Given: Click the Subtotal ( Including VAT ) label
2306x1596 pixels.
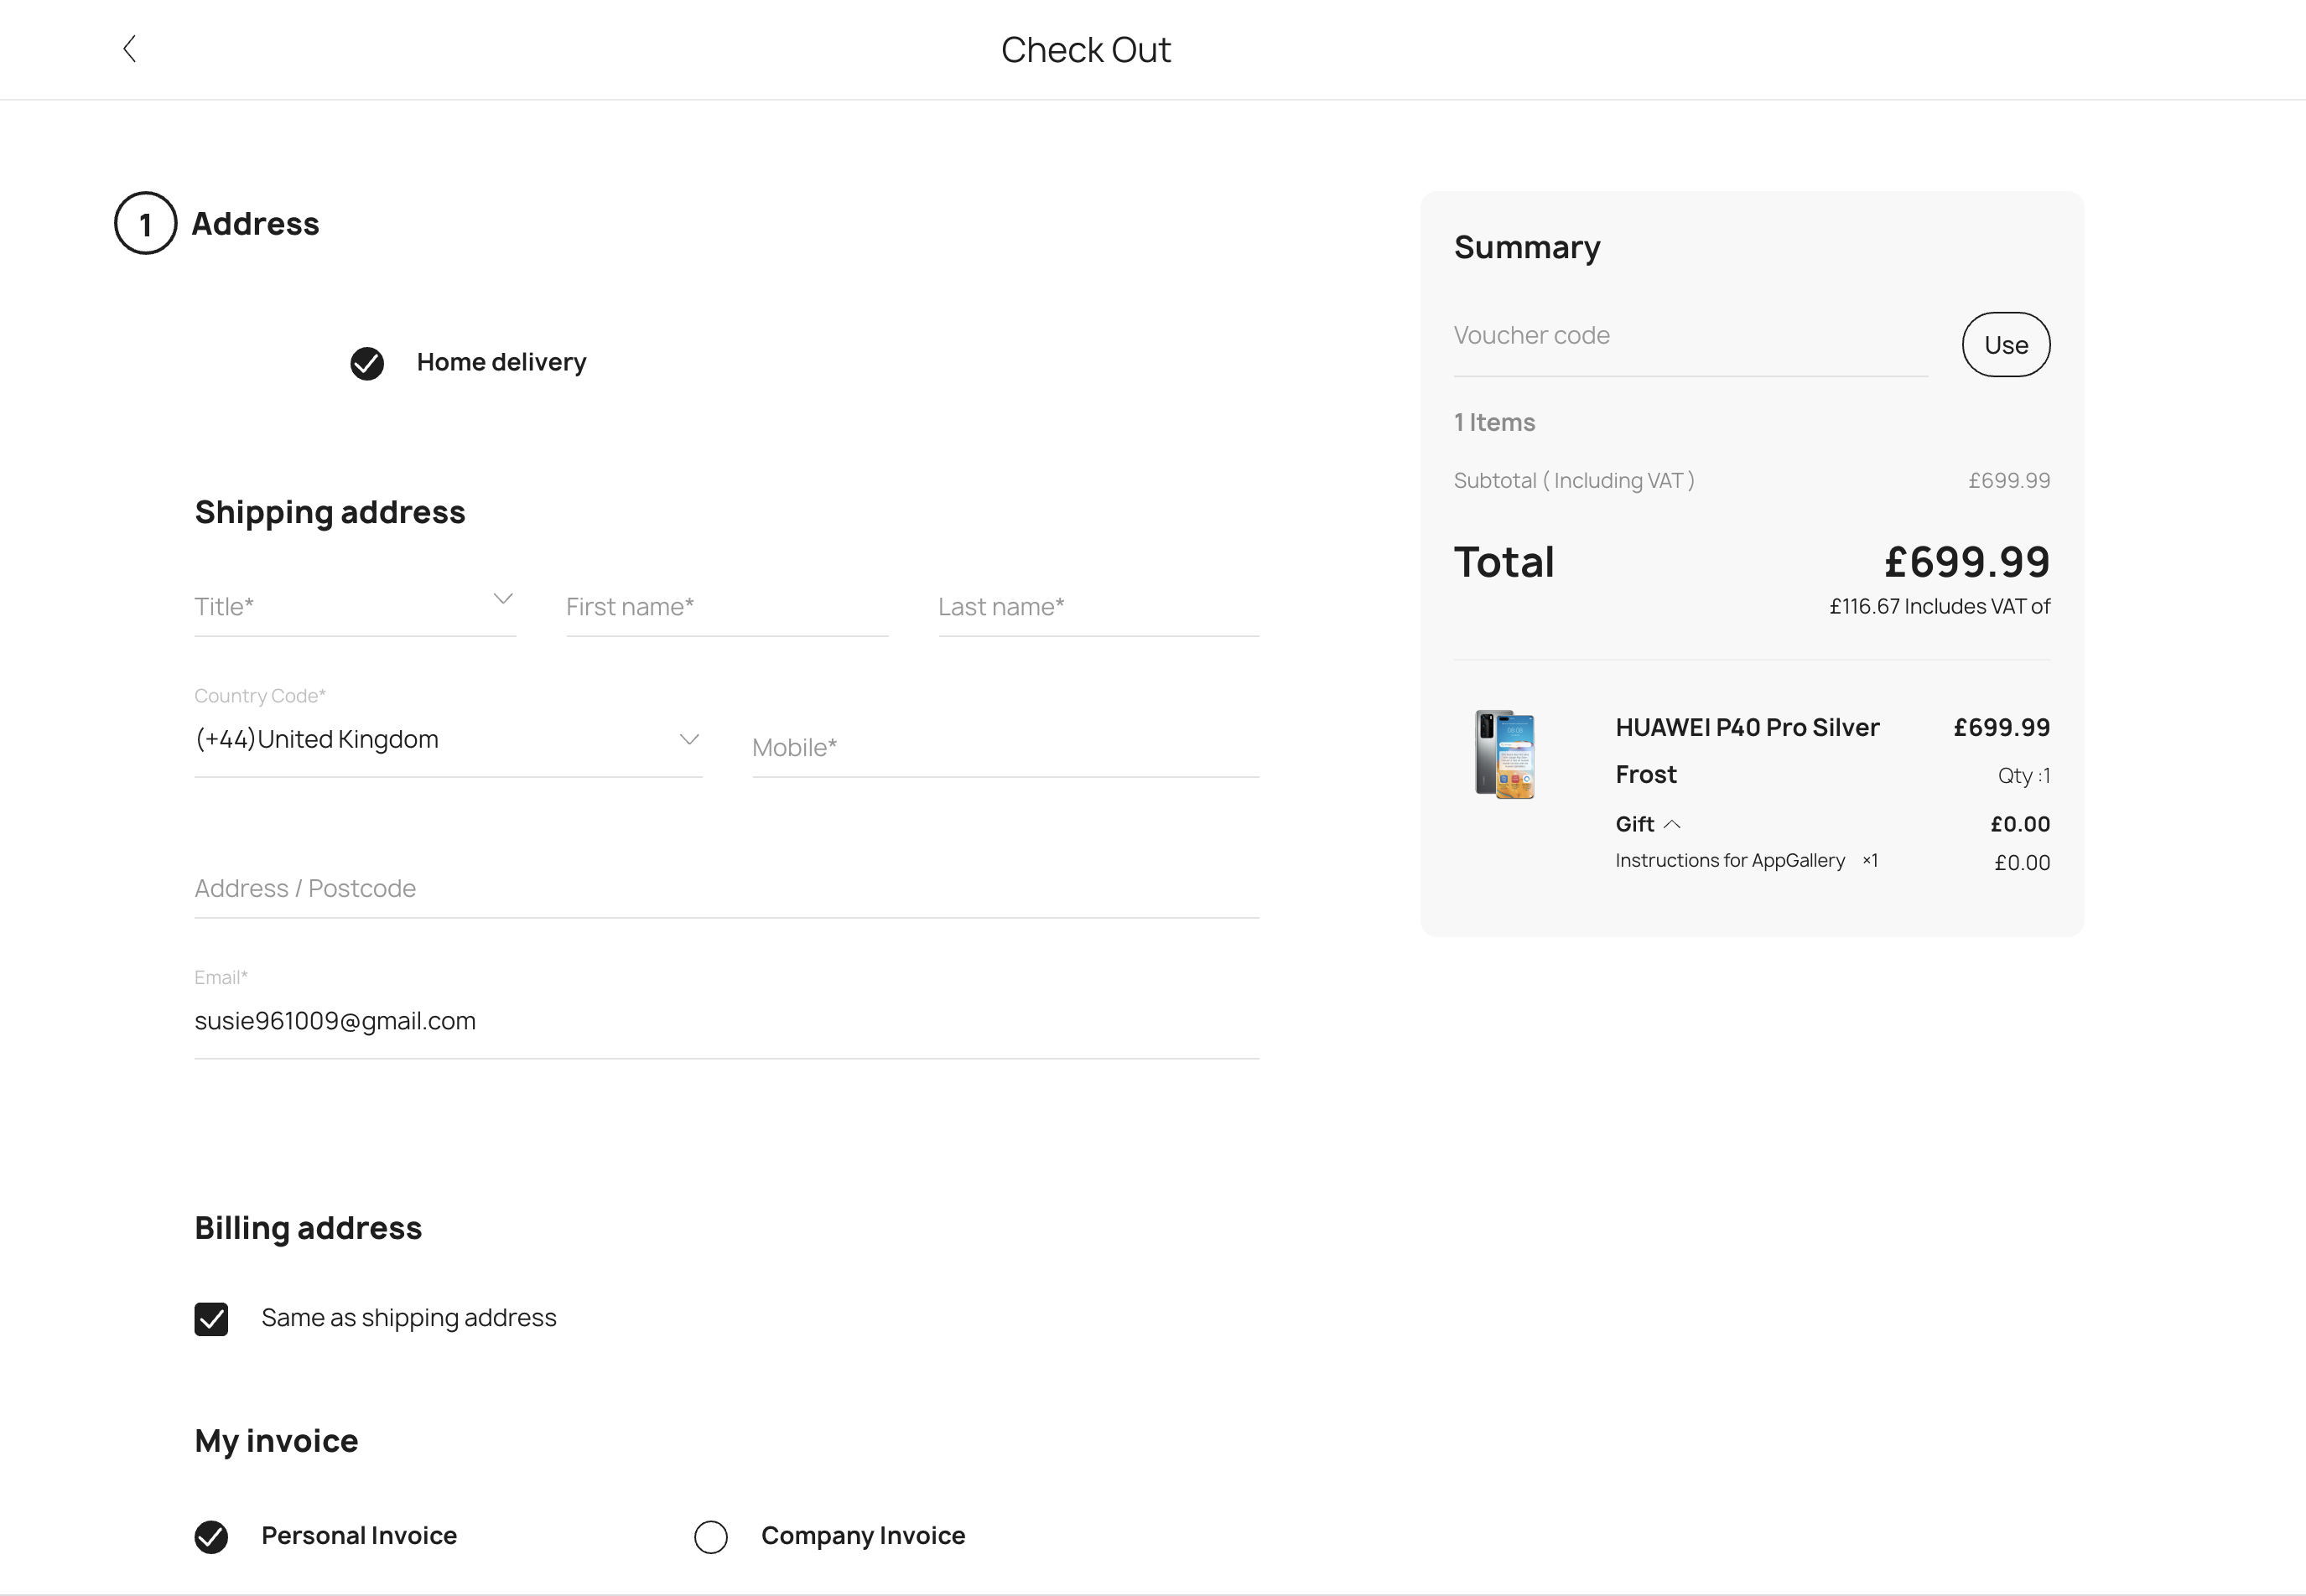Looking at the screenshot, I should coord(1574,481).
